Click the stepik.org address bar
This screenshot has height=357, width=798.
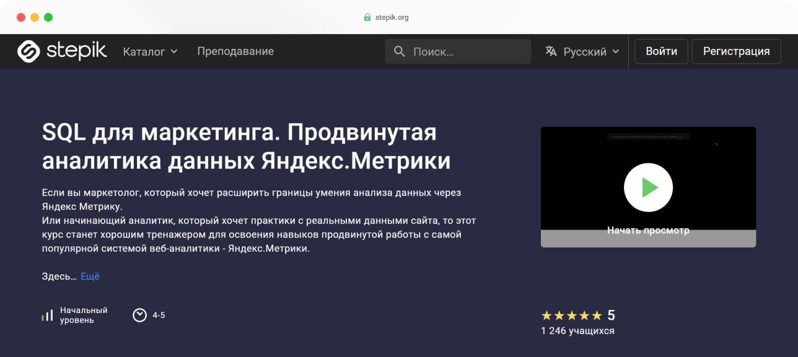point(386,17)
